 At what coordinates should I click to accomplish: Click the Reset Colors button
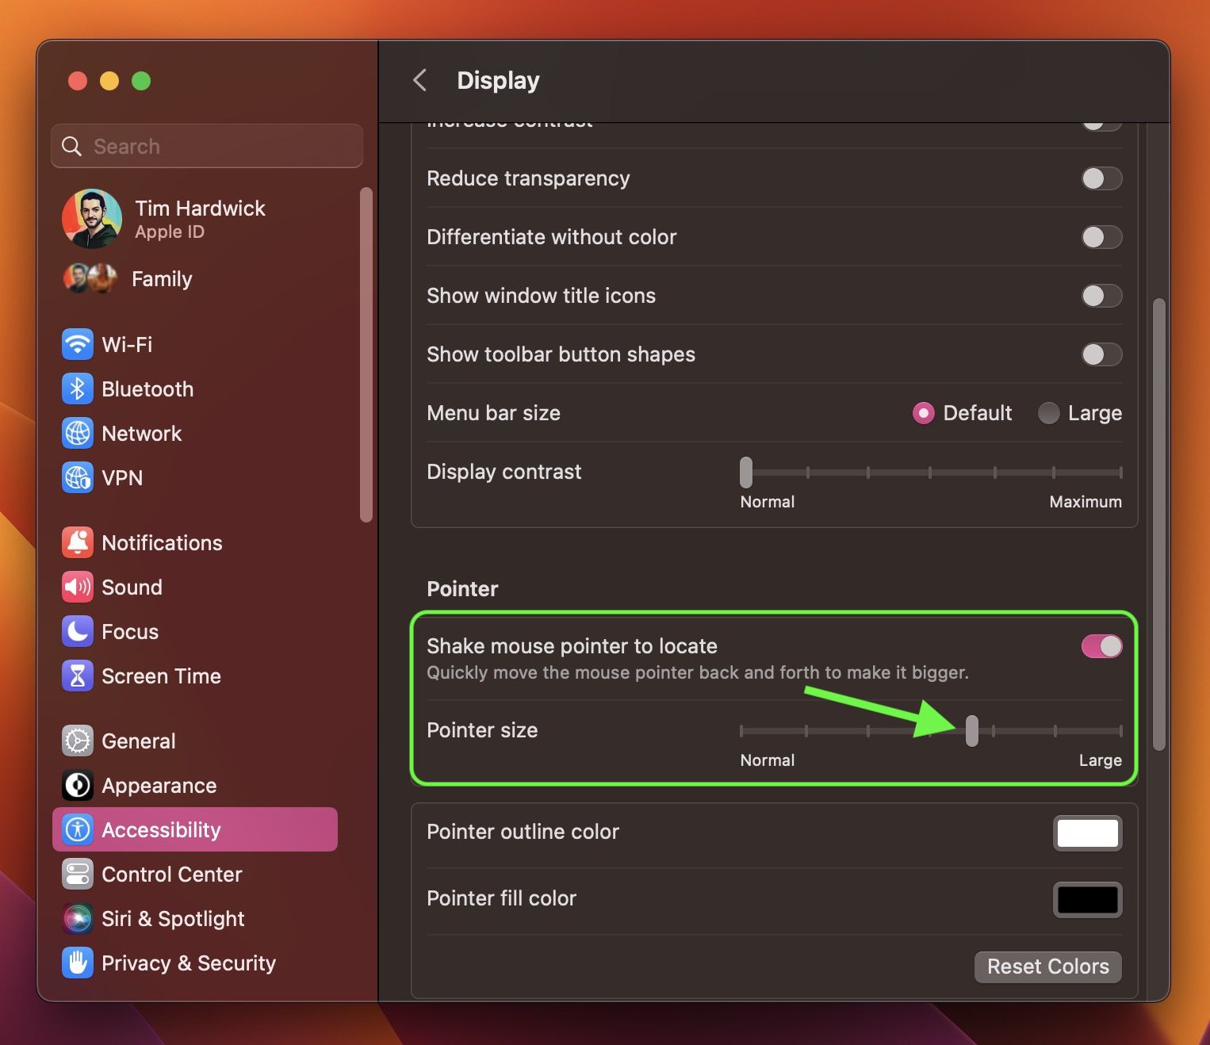click(1047, 967)
